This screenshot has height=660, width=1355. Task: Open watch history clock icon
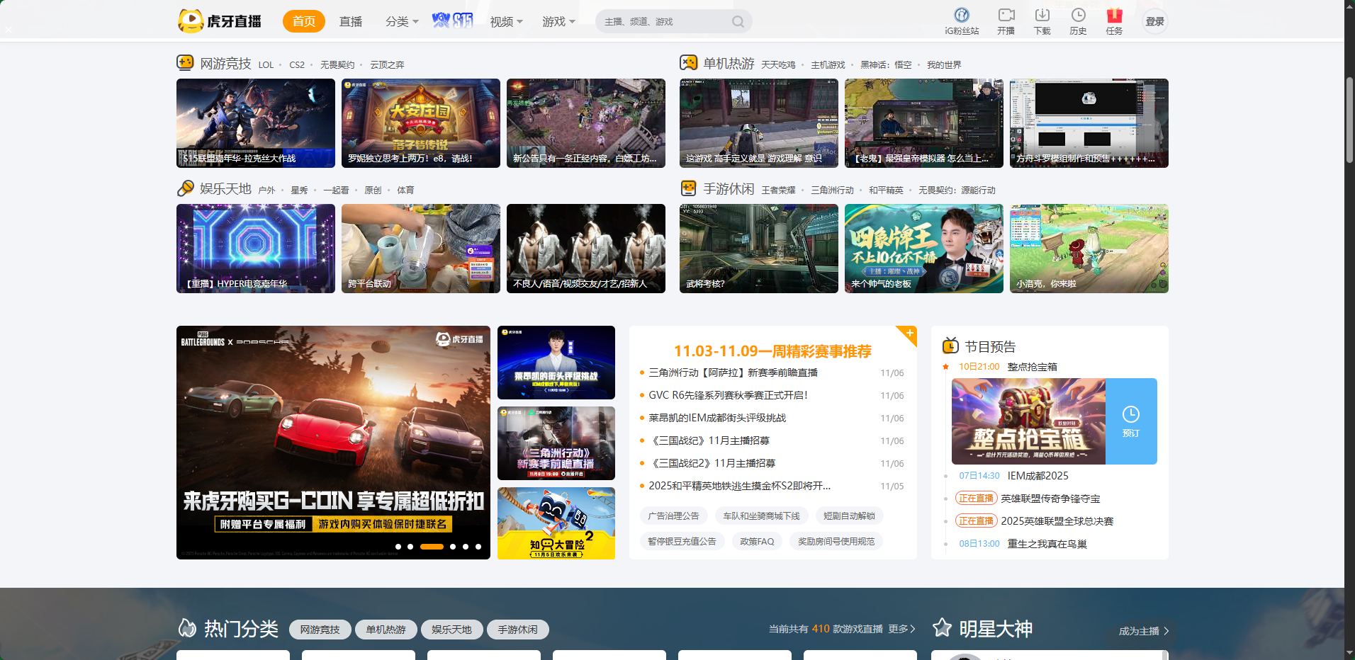(1078, 16)
